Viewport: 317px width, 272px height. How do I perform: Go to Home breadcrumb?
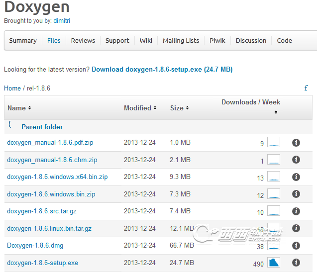12,88
